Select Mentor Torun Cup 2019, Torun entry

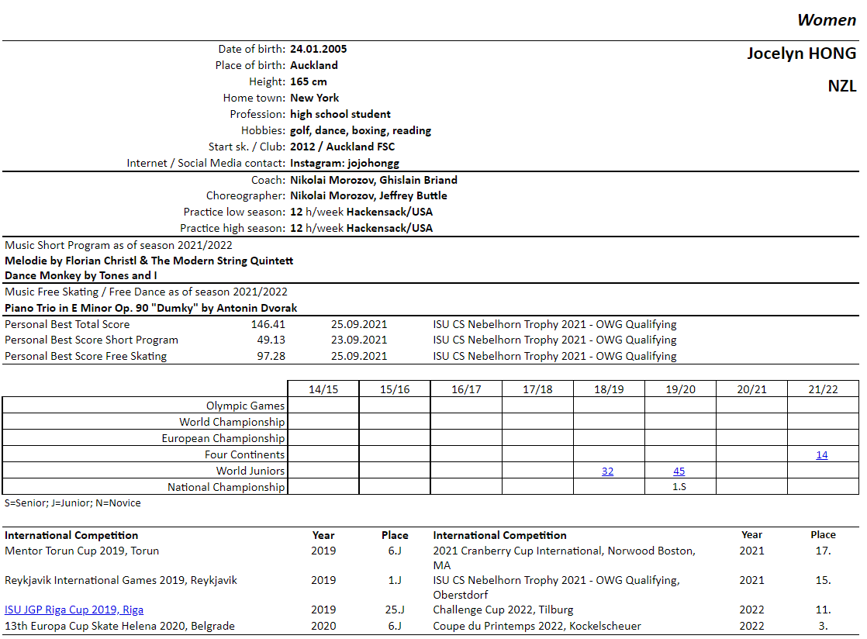click(82, 551)
